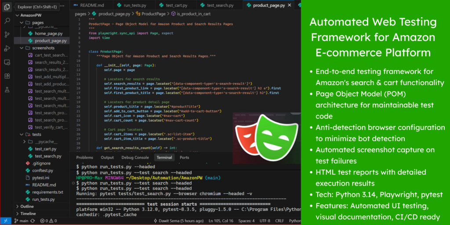Open the Search view in activity bar
The width and height of the screenshot is (450, 225).
7,21
